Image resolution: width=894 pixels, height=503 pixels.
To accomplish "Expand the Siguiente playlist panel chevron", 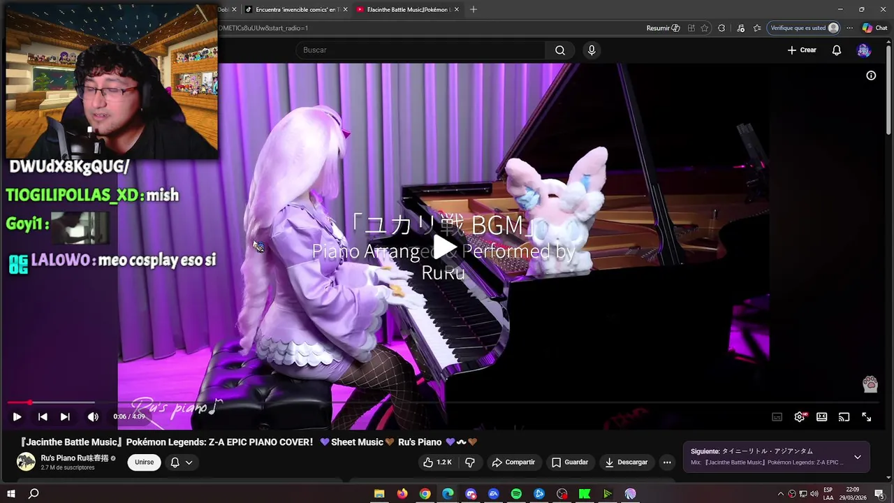I will pos(857,457).
